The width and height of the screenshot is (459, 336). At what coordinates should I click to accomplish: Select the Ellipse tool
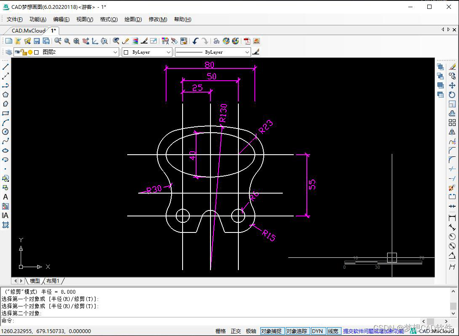coord(5,150)
